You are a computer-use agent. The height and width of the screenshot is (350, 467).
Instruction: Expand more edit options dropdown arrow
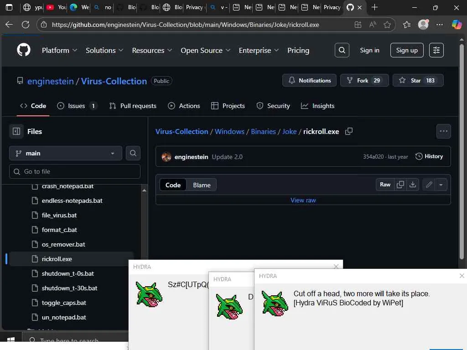[x=441, y=185]
